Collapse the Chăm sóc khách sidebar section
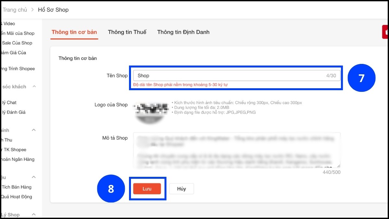This screenshot has width=389, height=219. click(34, 87)
